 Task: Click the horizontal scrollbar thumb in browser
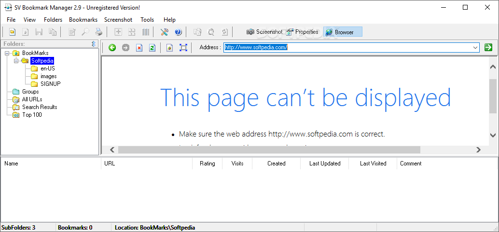[x=269, y=150]
